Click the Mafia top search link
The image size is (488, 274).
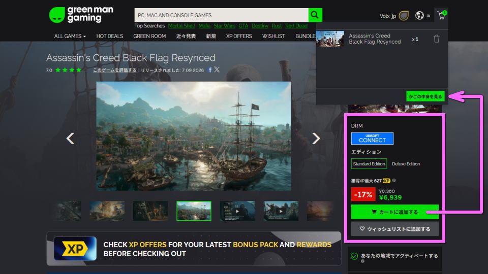[x=204, y=26]
